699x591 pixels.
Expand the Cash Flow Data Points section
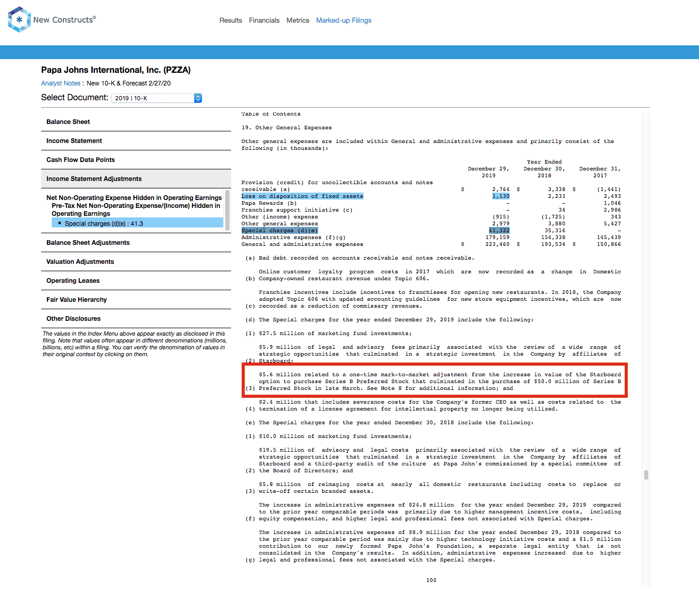(x=136, y=160)
